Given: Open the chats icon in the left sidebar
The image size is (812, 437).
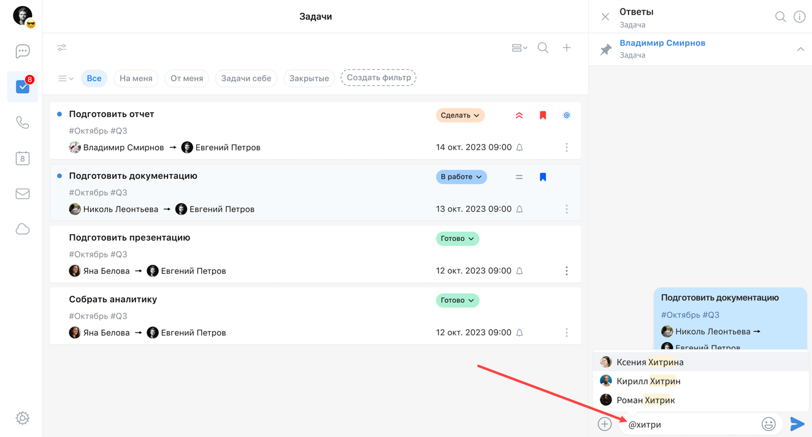Looking at the screenshot, I should tap(23, 51).
